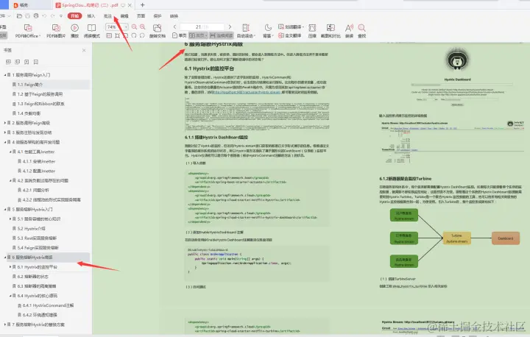The width and height of the screenshot is (530, 337).
Task: Open screenshot and compare tool
Action: tap(331, 31)
